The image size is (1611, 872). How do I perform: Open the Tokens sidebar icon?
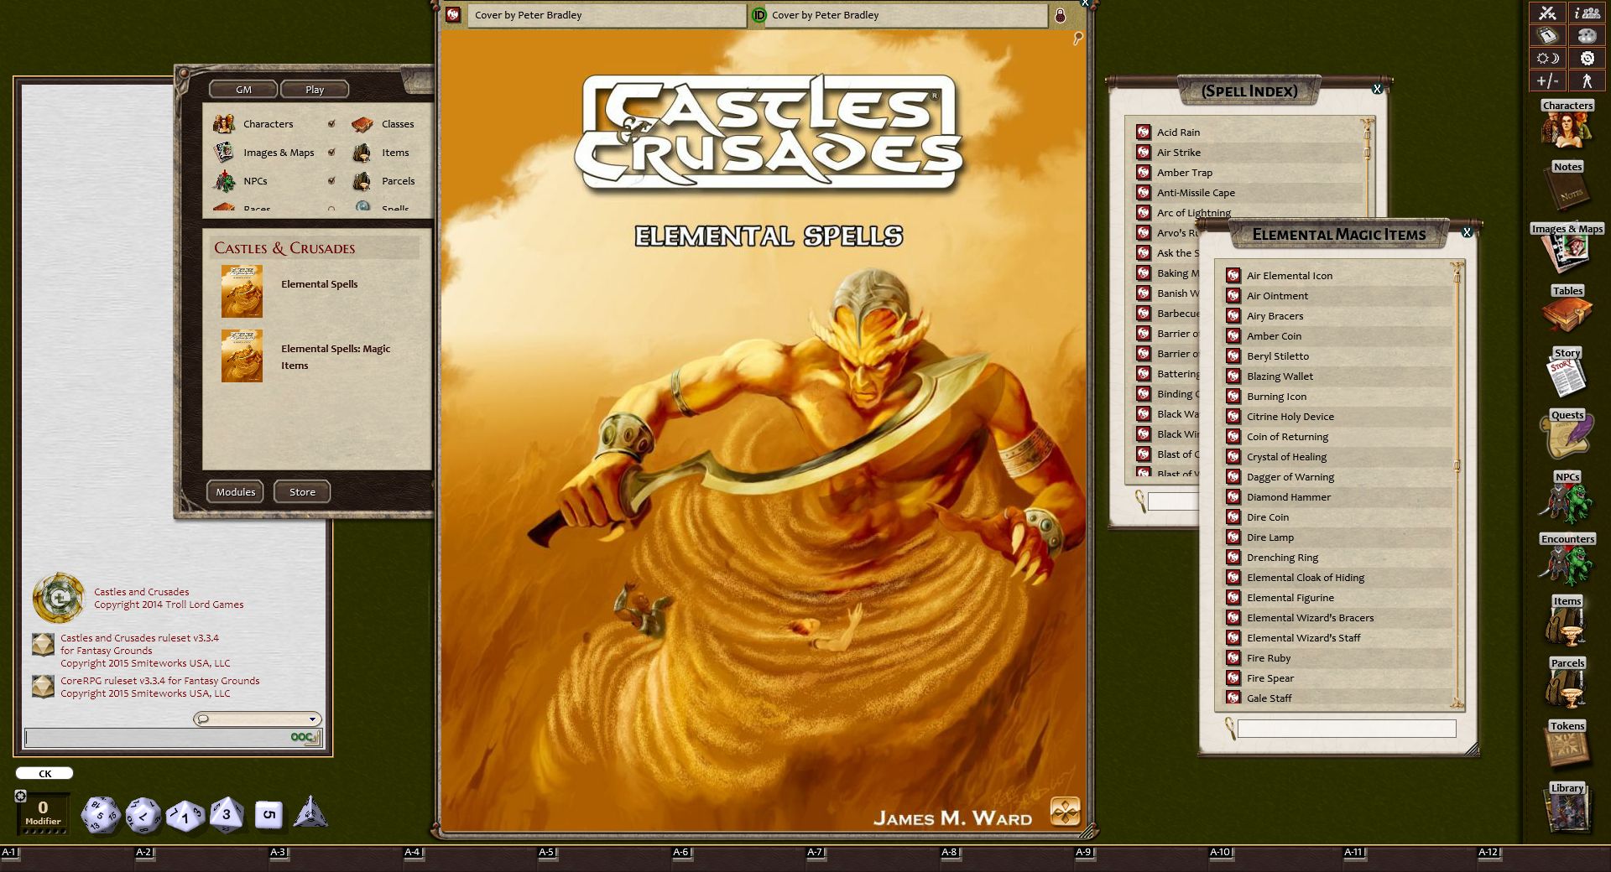pos(1566,748)
